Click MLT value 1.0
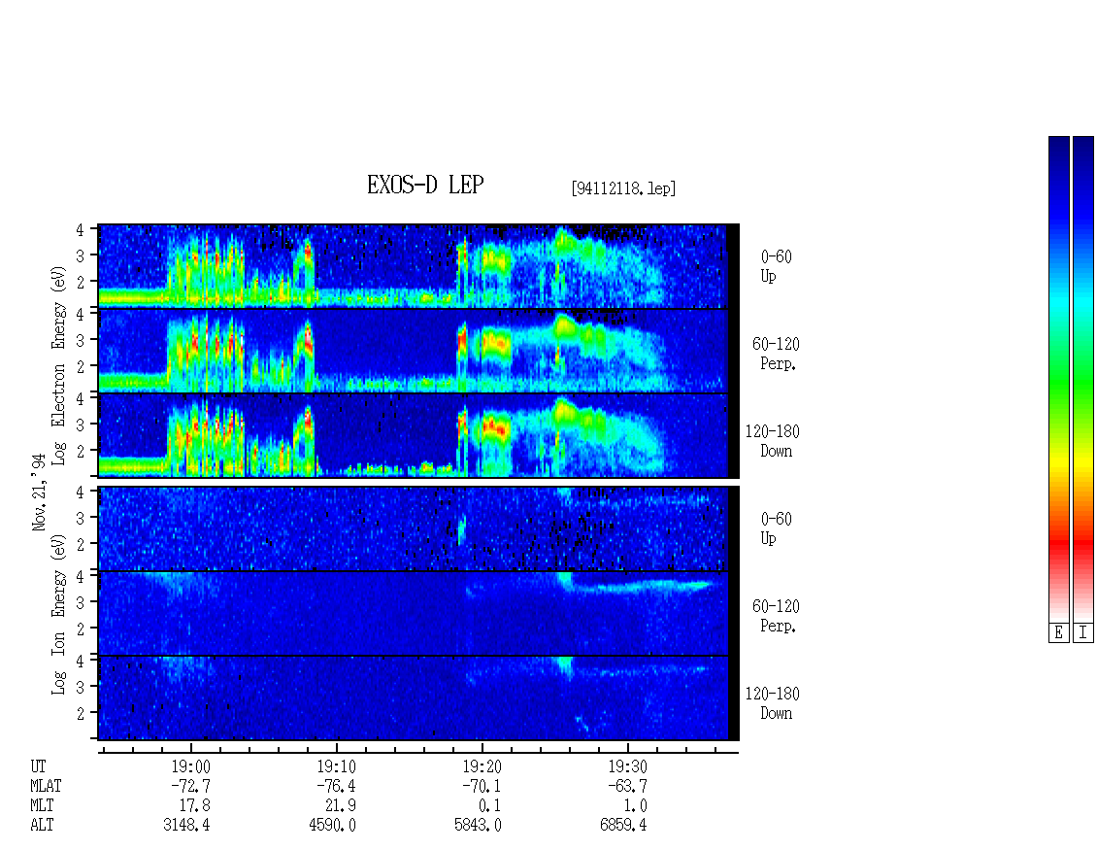This screenshot has width=1097, height=850. click(x=635, y=806)
